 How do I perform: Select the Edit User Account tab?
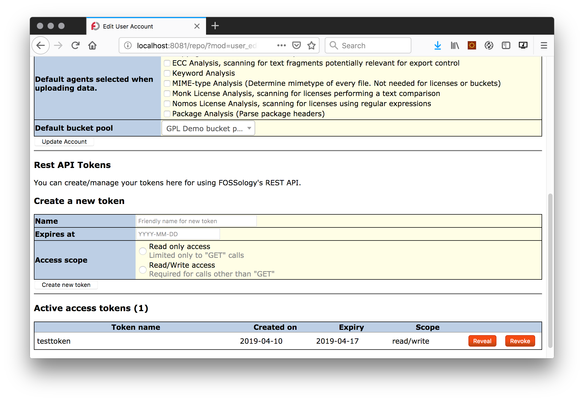146,26
